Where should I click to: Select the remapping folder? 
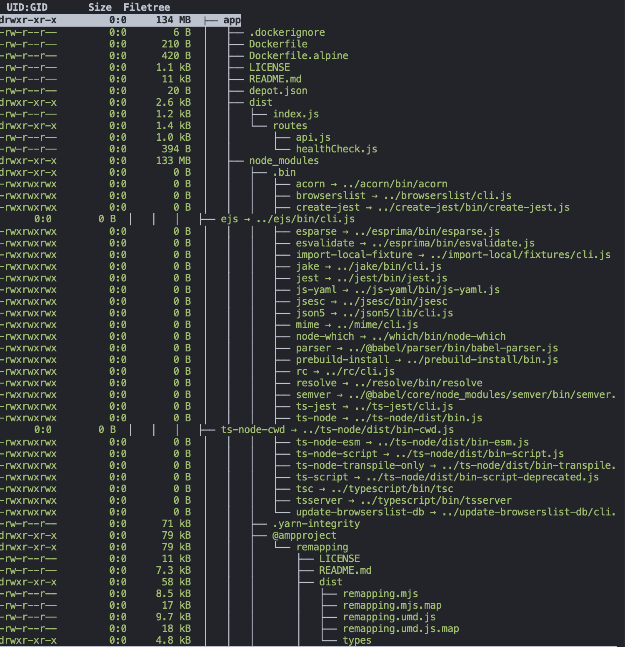[322, 547]
